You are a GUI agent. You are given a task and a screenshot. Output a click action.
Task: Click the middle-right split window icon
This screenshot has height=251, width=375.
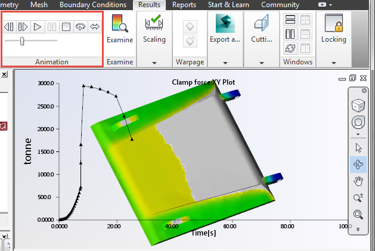[x=305, y=34]
